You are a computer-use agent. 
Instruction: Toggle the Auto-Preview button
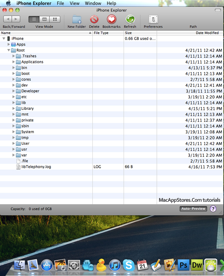pyautogui.click(x=193, y=209)
